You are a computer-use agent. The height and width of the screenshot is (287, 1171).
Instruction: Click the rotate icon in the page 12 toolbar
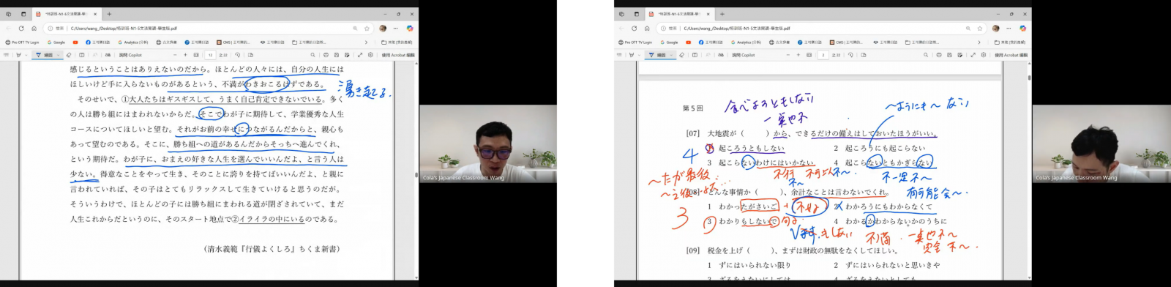[x=237, y=55]
